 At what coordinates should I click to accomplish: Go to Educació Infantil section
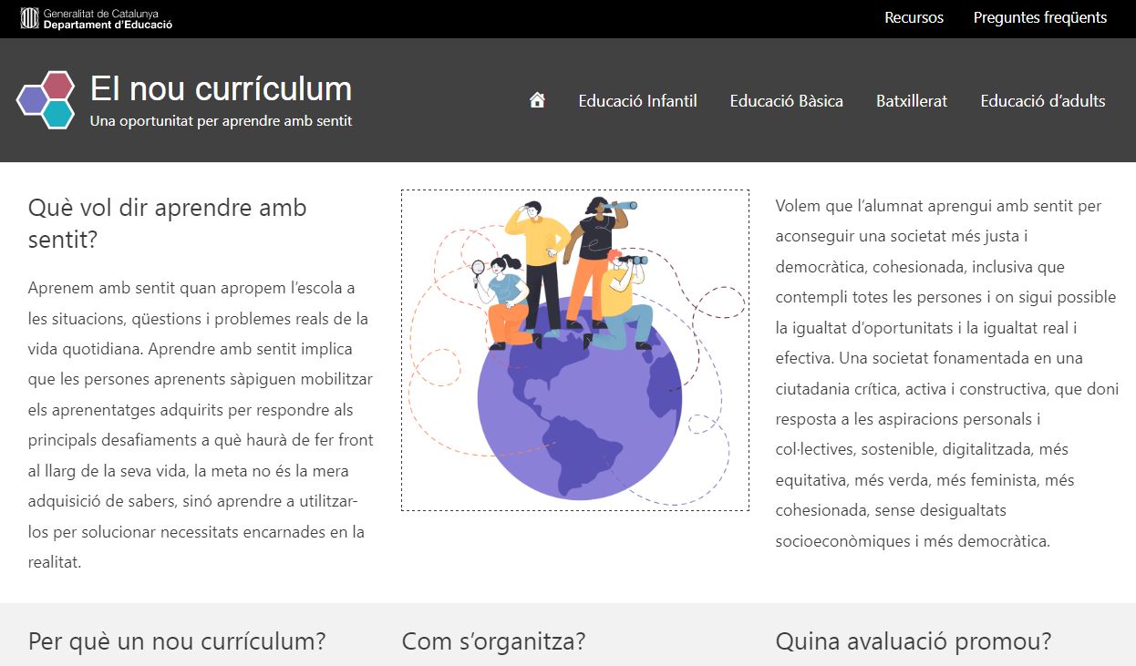click(637, 101)
